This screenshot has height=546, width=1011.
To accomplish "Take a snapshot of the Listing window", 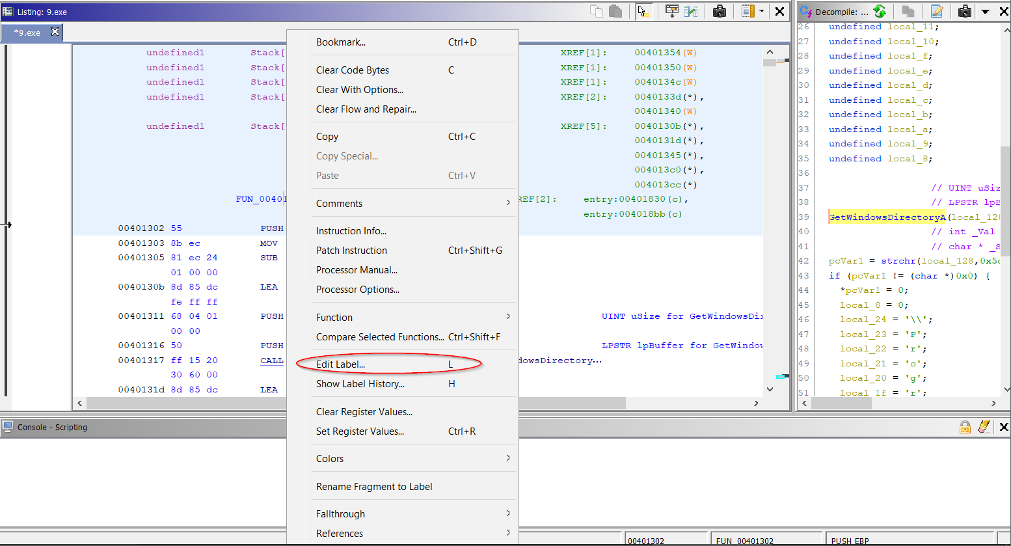I will tap(720, 11).
